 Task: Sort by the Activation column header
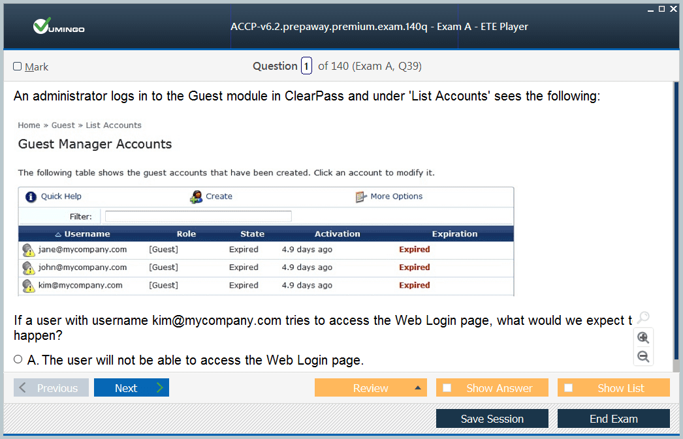[x=338, y=234]
